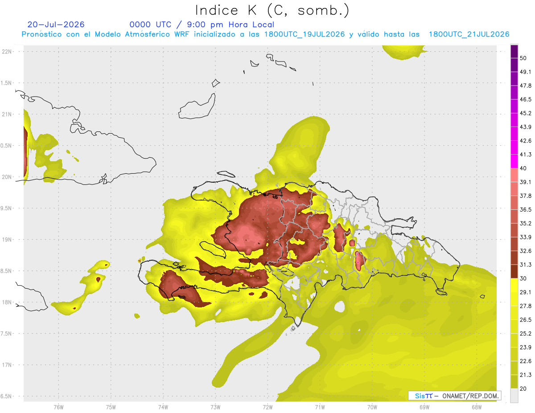Click the '73W' longitude label

(215, 407)
